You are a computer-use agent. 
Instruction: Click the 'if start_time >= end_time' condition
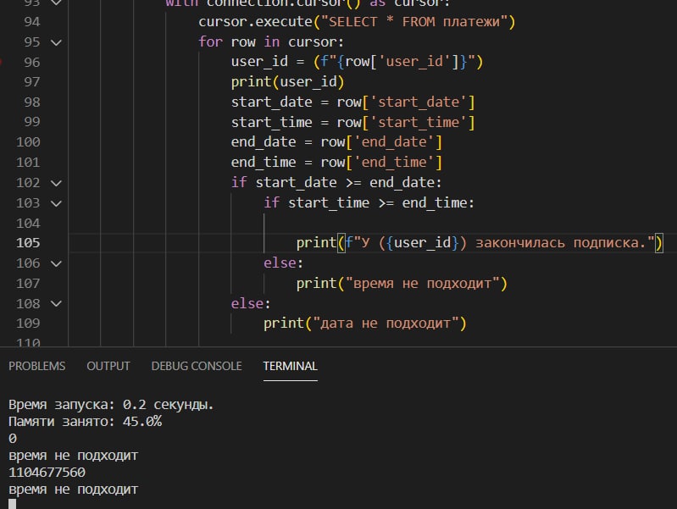click(x=369, y=203)
